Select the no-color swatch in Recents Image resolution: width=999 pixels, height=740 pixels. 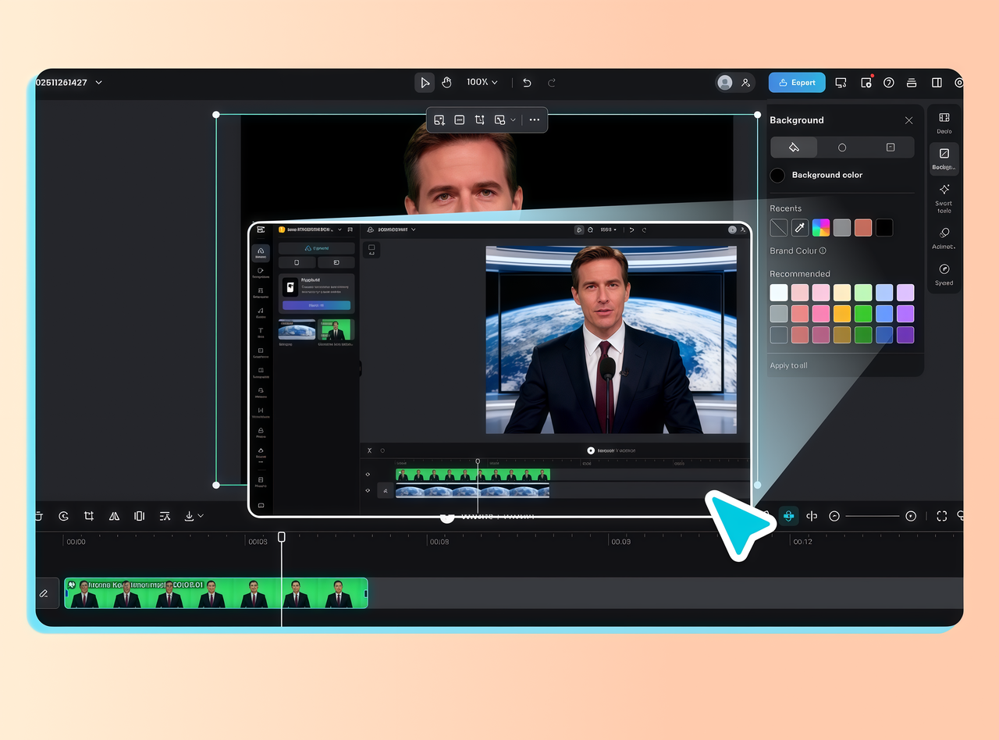(x=779, y=228)
